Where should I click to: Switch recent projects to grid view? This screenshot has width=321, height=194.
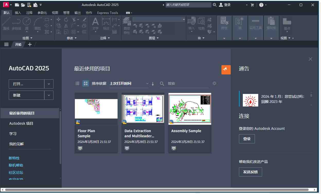tap(85, 83)
